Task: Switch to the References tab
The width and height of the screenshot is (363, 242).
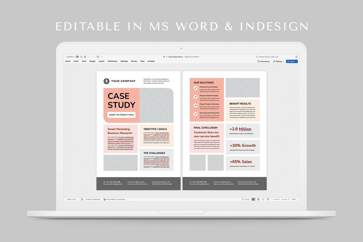Action: click(112, 61)
